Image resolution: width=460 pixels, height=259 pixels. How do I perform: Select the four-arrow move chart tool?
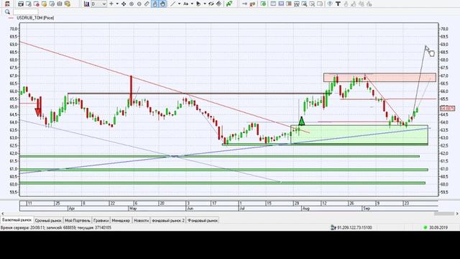[124, 4]
